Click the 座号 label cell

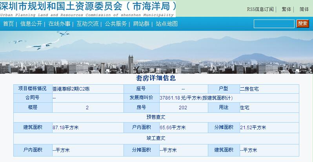pos(141,89)
